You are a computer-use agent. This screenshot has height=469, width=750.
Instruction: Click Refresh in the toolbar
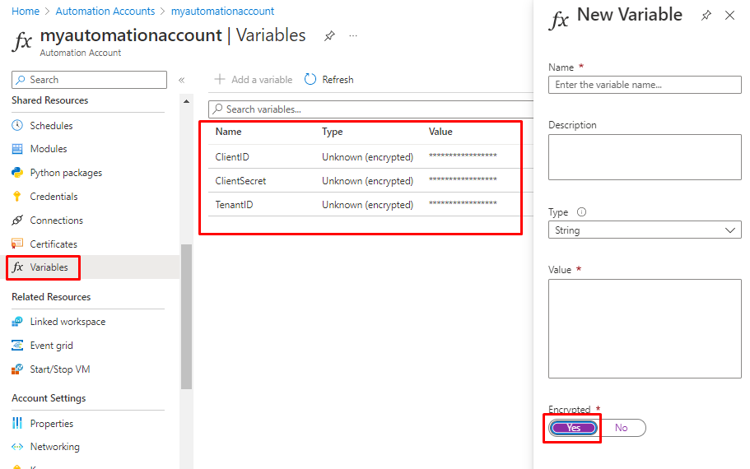coord(328,80)
